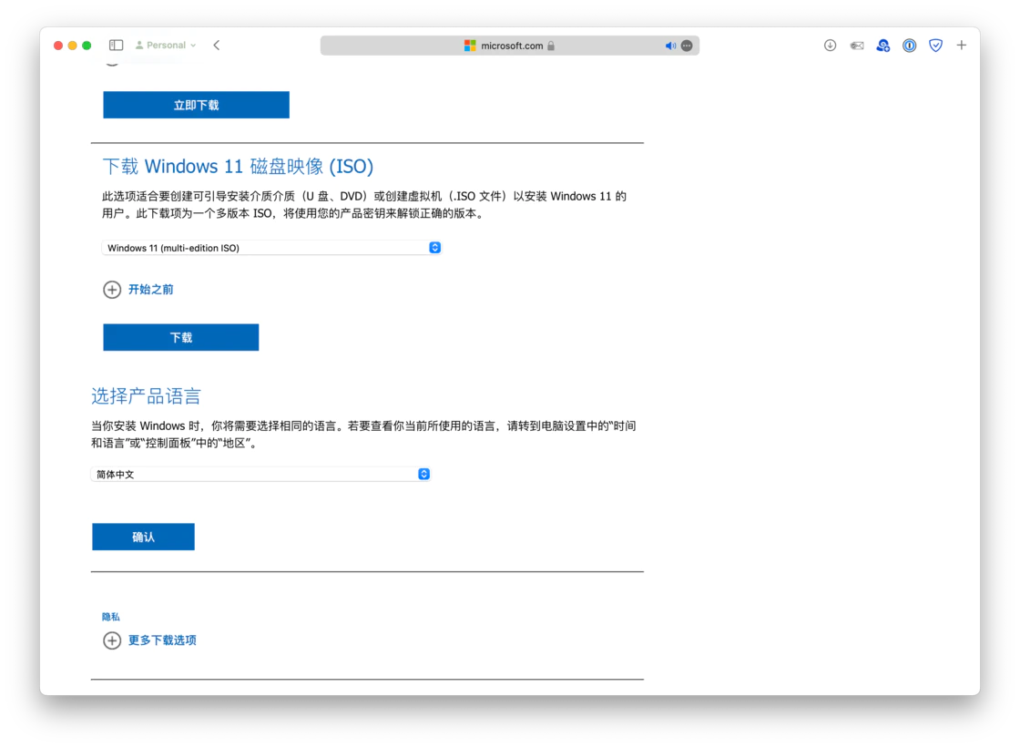Image resolution: width=1020 pixels, height=748 pixels.
Task: Click the yellow minimize window button
Action: coord(72,45)
